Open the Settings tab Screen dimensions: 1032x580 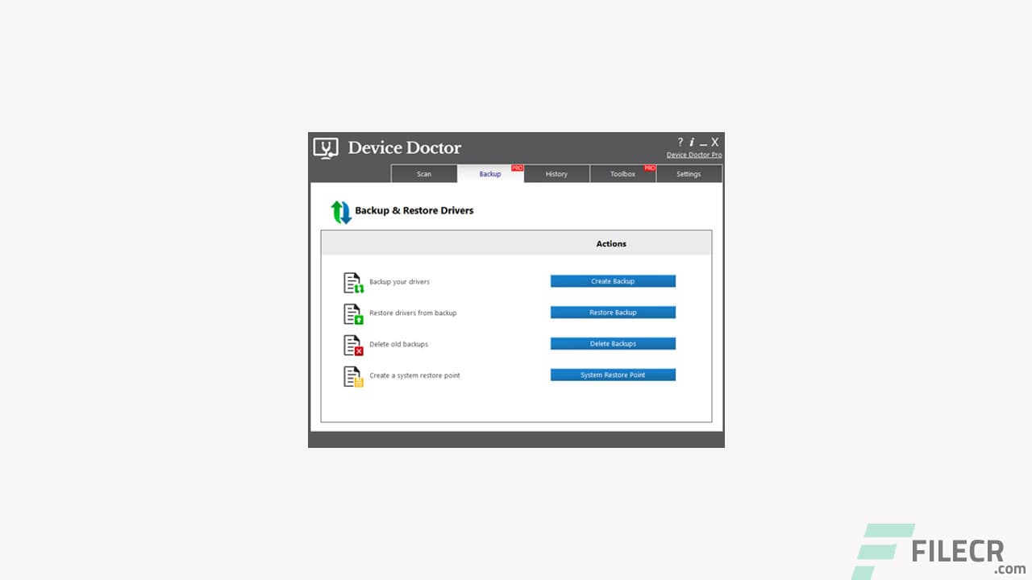pyautogui.click(x=689, y=174)
